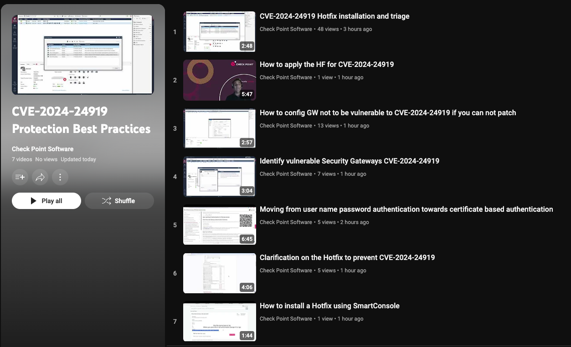The image size is (571, 347).
Task: Click the 3 hours ago text
Action: (x=358, y=29)
